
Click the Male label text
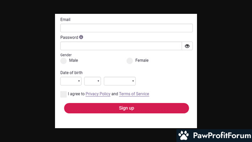(x=73, y=60)
